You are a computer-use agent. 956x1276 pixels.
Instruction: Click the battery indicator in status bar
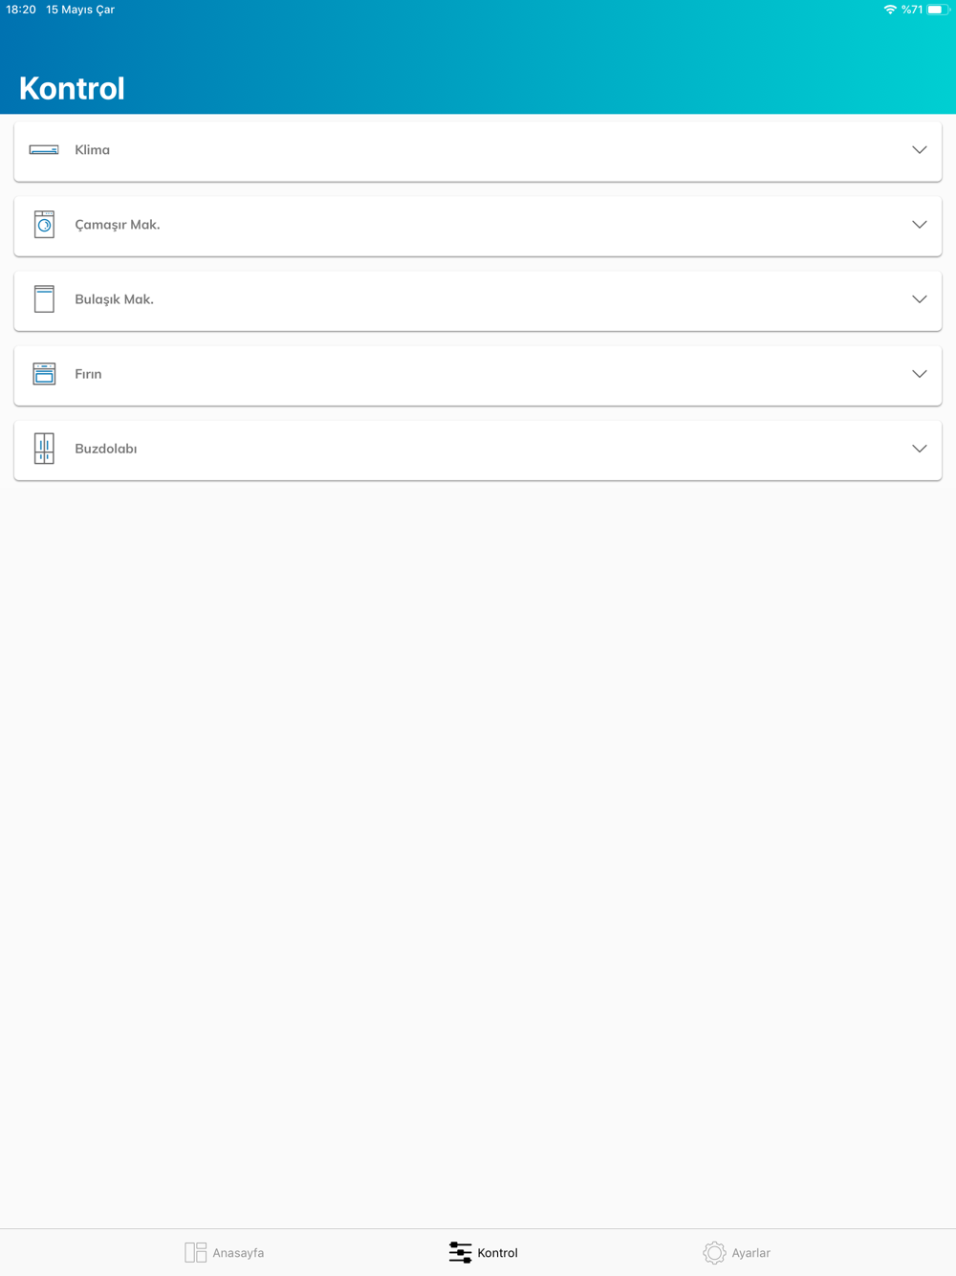point(938,10)
